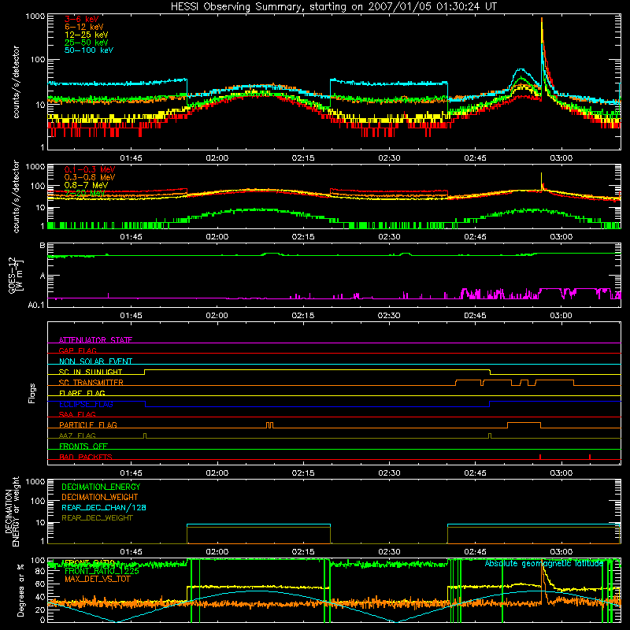Click the 25-50 keV legend entry
The height and width of the screenshot is (630, 630).
tap(86, 43)
